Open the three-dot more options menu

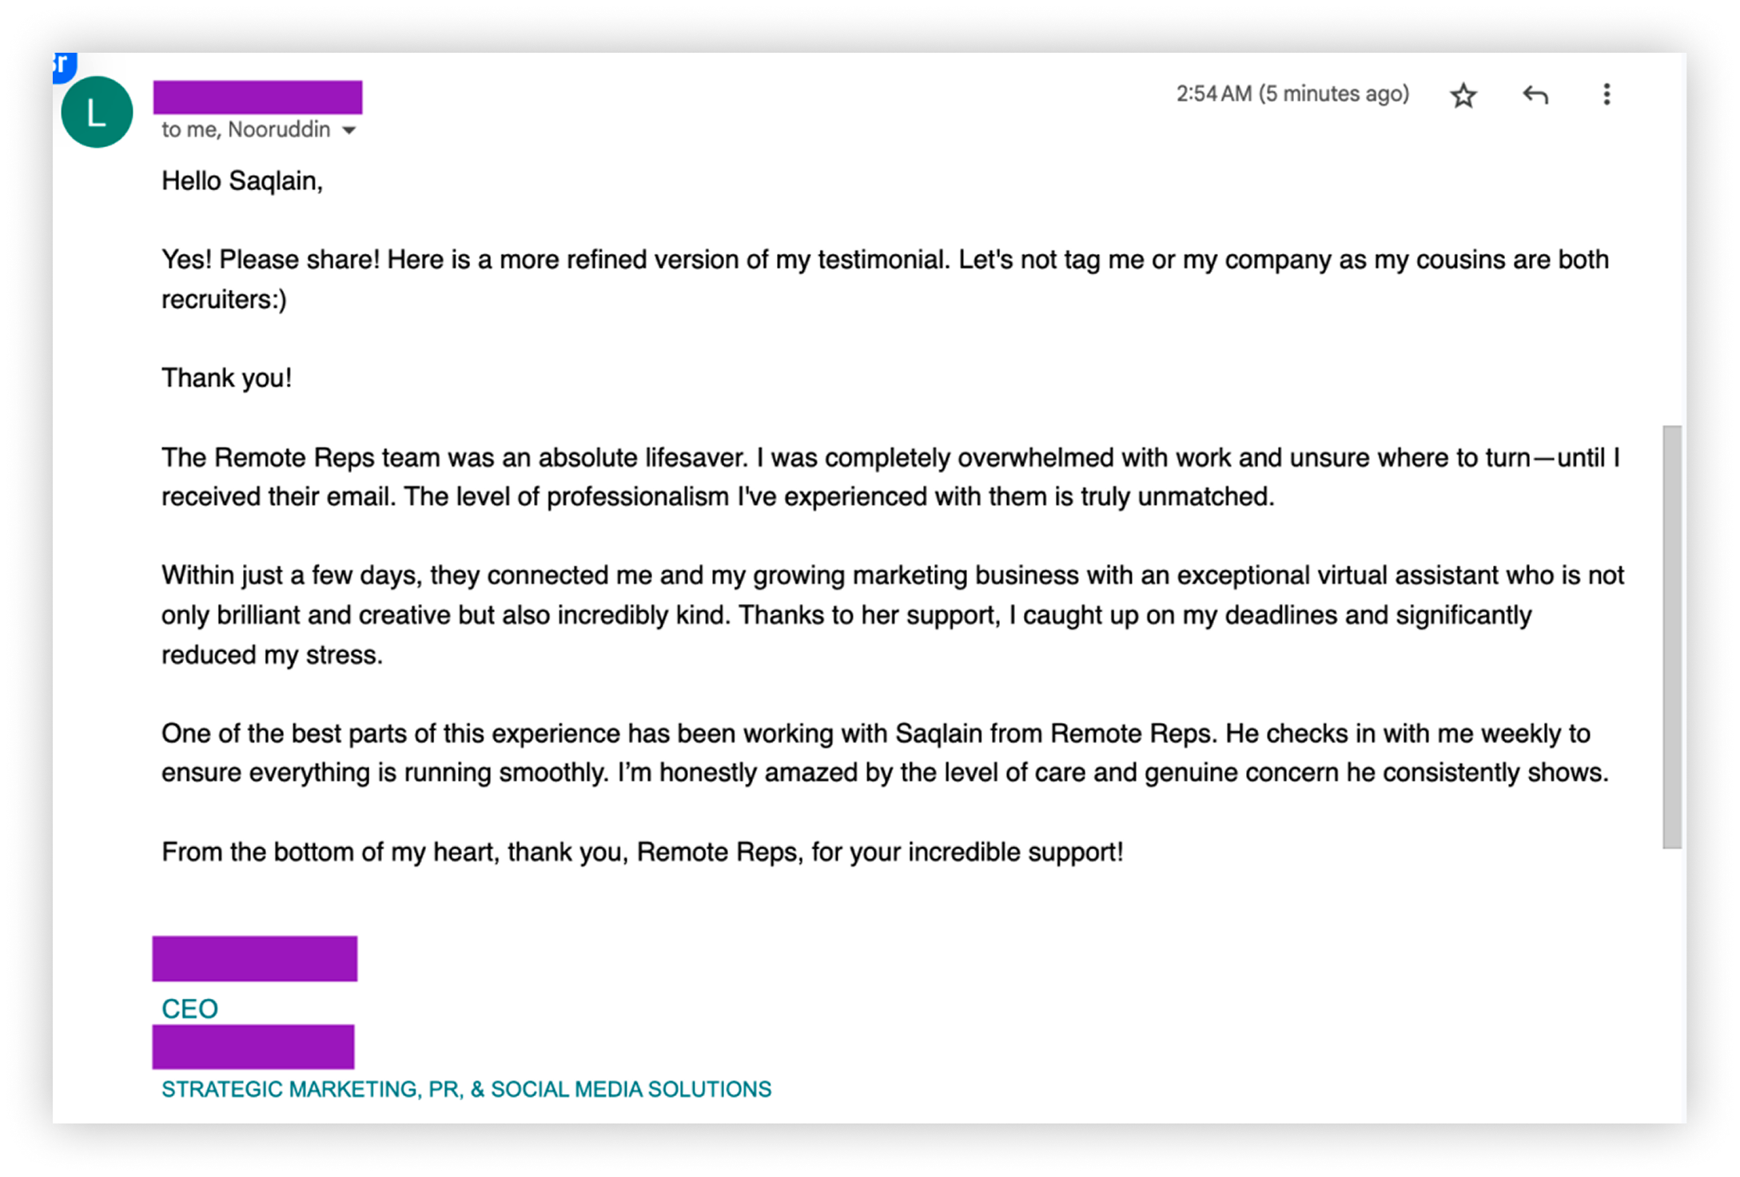(1607, 95)
